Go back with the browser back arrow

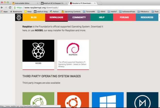[2, 7]
